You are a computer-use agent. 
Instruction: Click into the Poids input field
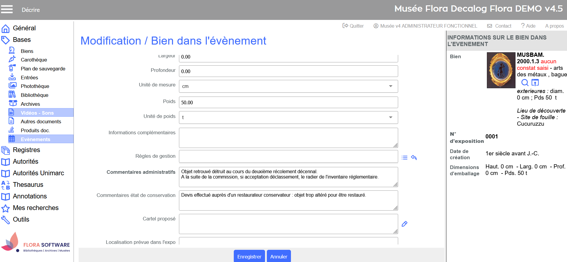[288, 102]
